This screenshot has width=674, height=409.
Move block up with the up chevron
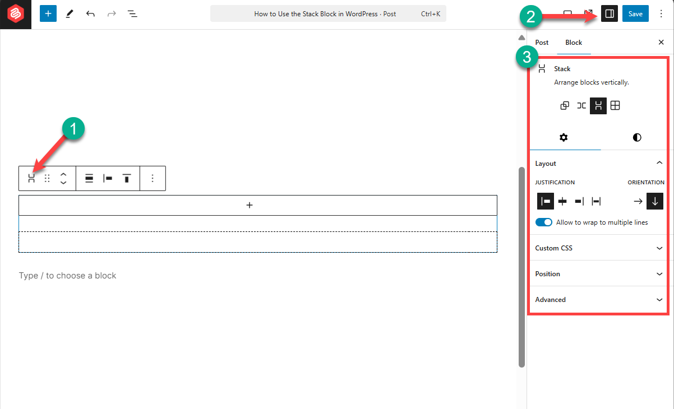(63, 174)
